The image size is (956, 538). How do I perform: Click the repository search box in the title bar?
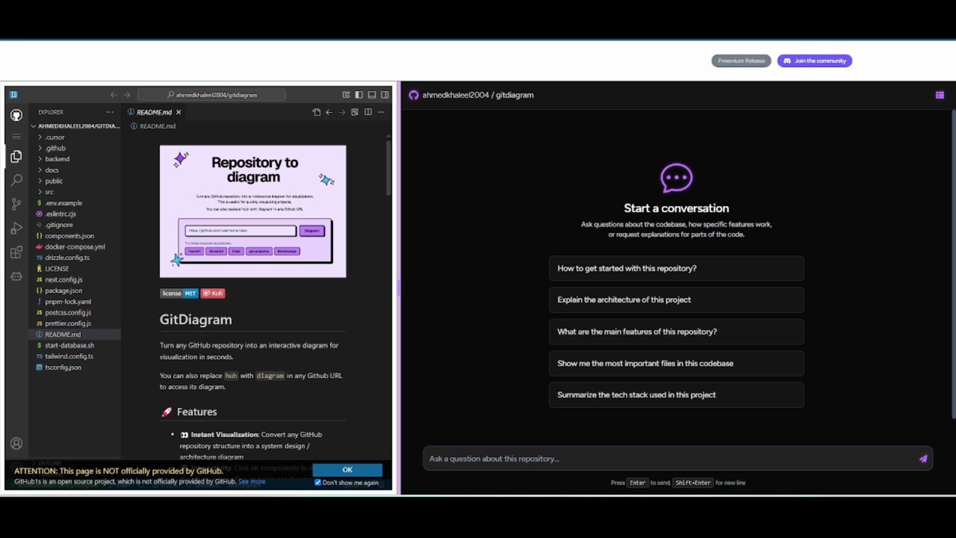(x=211, y=95)
